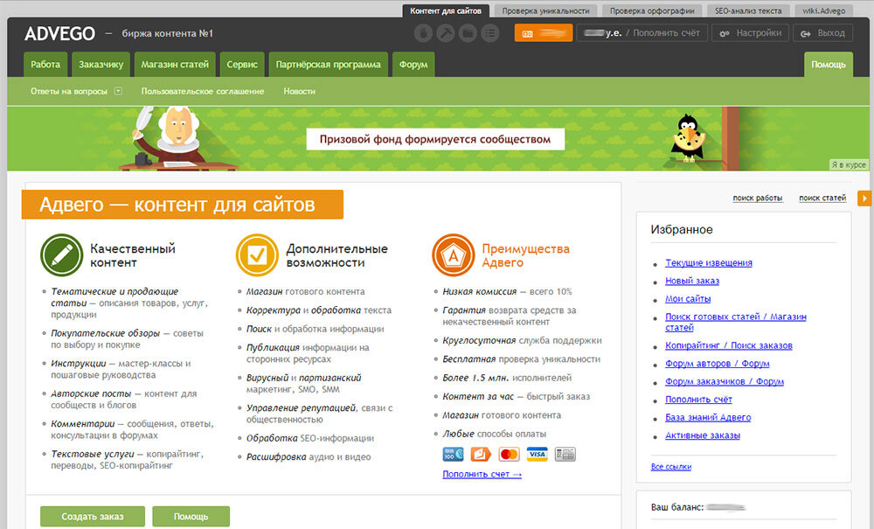Click the Выход logout button

tap(822, 33)
